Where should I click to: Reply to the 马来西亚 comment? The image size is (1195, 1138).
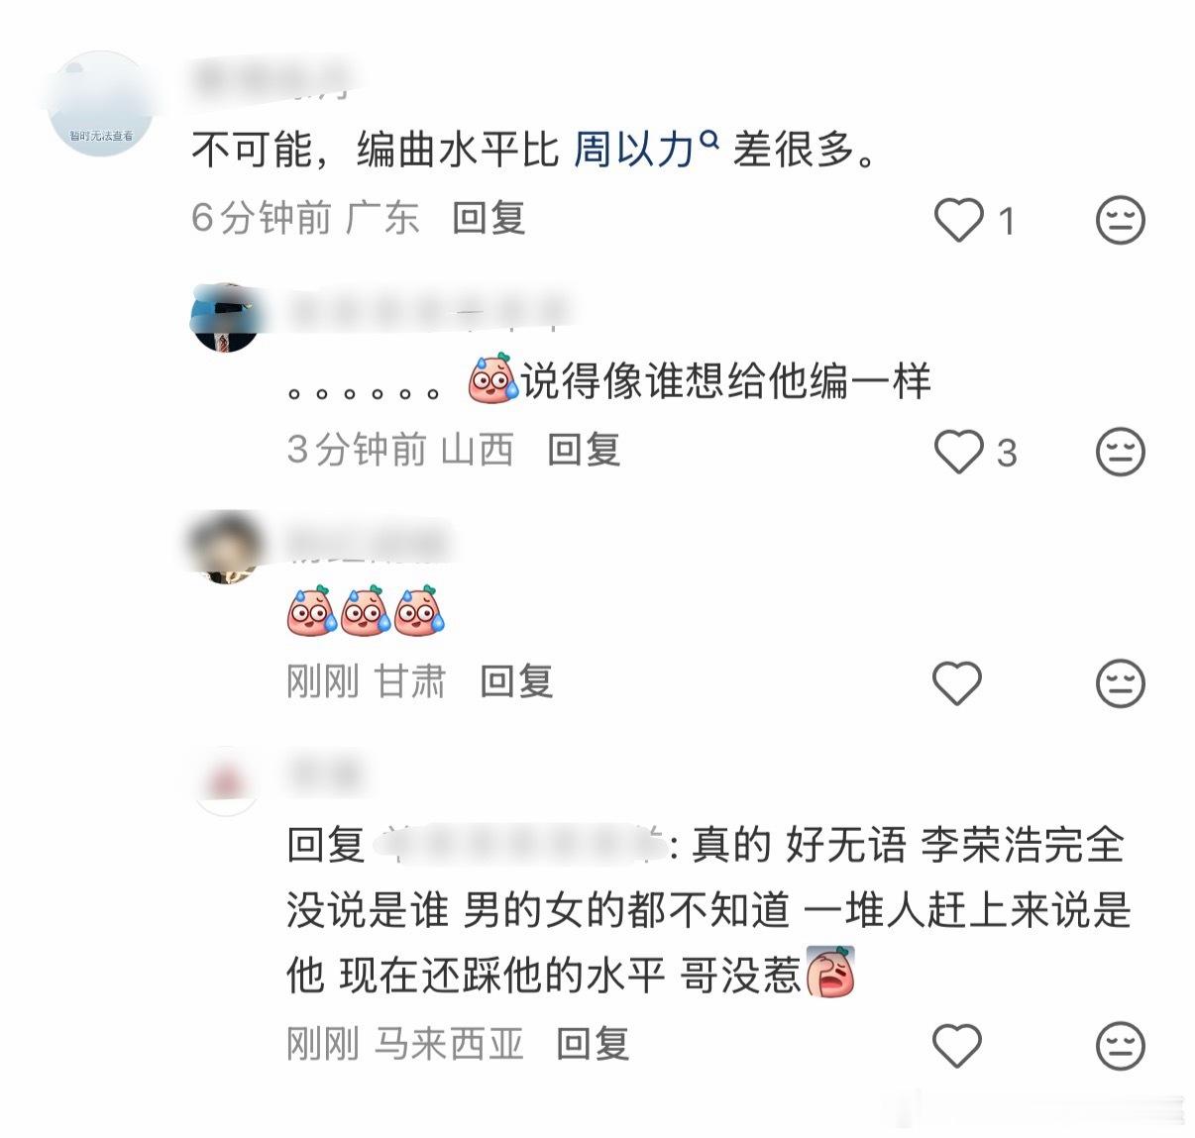click(593, 1043)
